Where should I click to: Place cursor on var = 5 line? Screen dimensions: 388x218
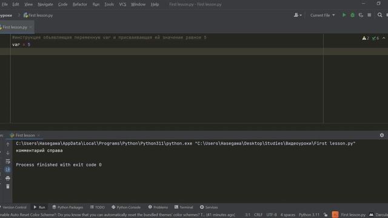click(x=21, y=44)
